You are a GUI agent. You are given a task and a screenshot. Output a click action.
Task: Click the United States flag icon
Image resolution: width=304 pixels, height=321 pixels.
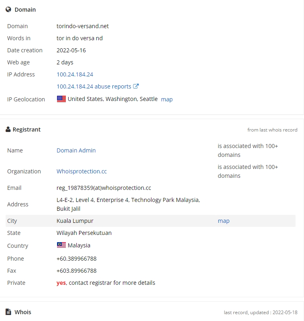click(61, 99)
